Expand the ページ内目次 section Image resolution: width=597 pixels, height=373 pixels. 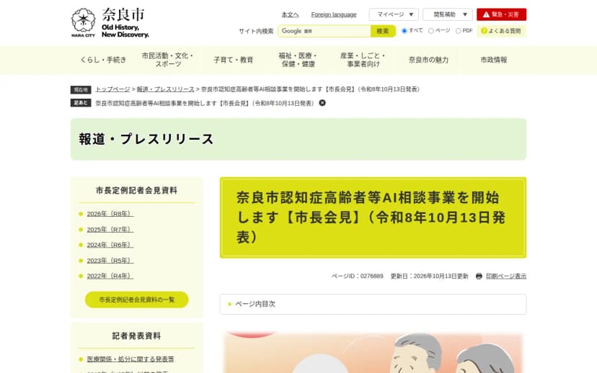coord(373,304)
